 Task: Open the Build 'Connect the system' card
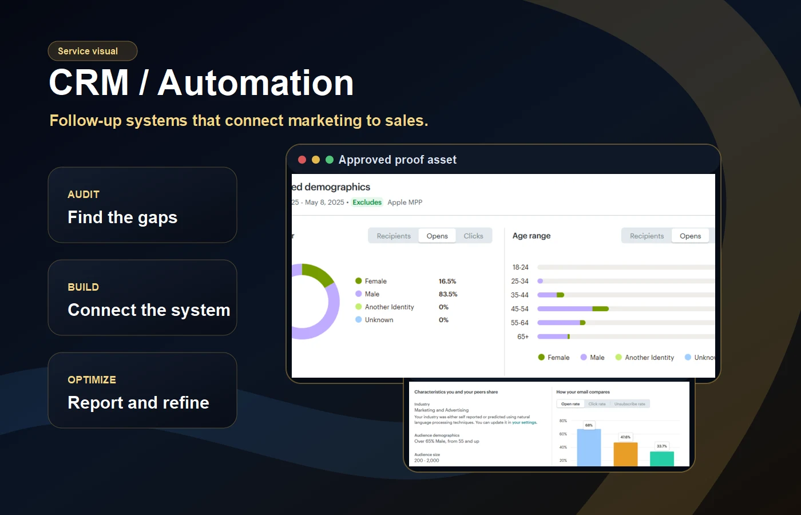(142, 298)
